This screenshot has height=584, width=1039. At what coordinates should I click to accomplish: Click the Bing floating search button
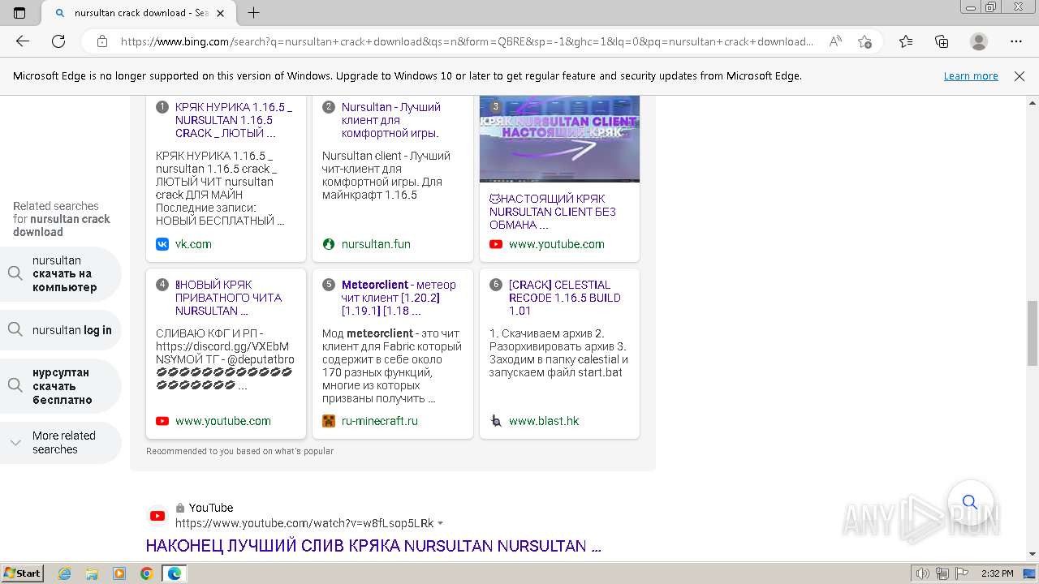coord(969,501)
